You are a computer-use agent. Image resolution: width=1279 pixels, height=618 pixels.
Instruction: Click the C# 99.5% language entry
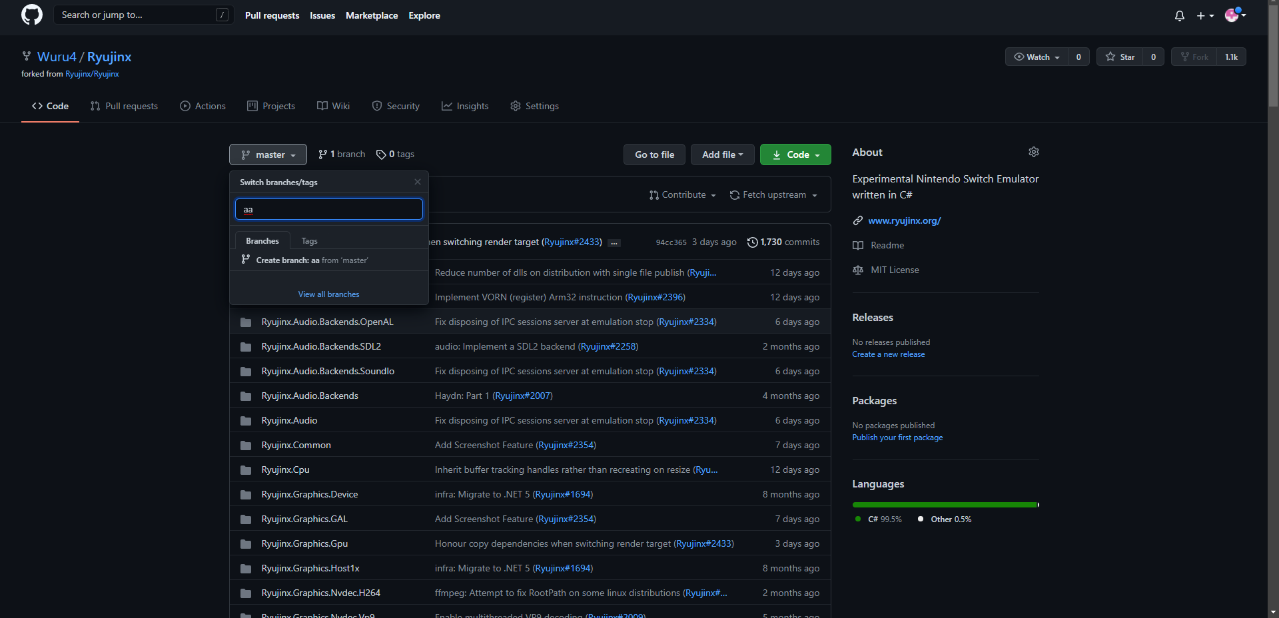tap(878, 519)
